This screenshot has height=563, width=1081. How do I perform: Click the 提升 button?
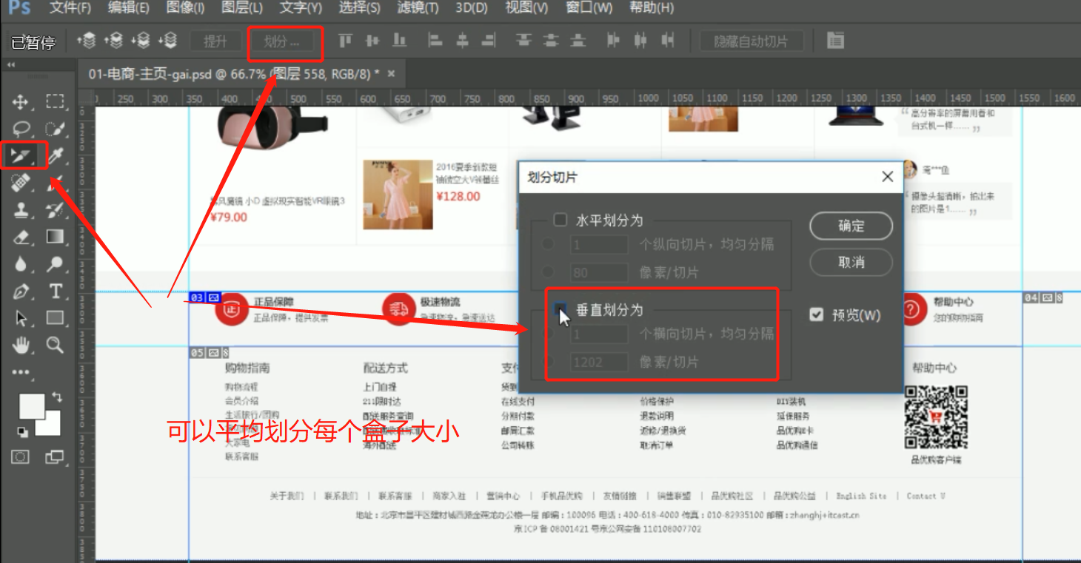point(215,41)
